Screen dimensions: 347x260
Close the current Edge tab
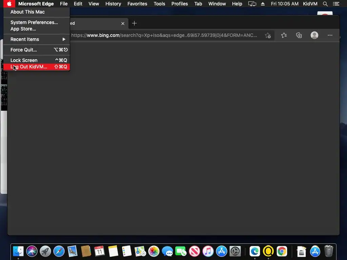click(x=123, y=23)
